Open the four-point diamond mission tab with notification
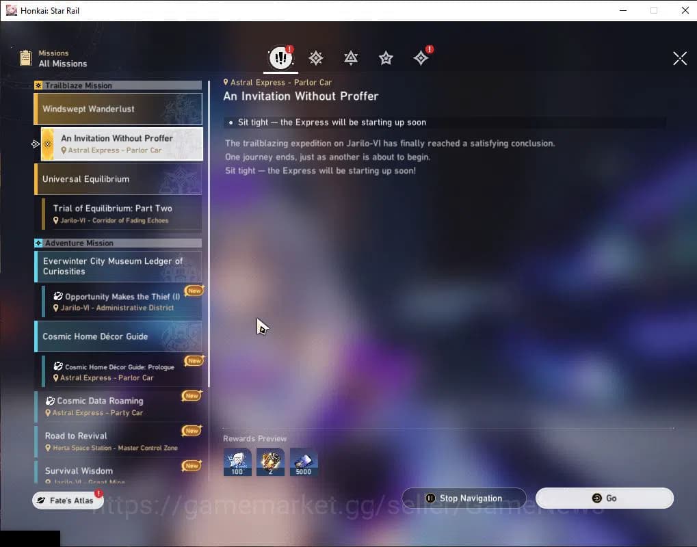 click(x=421, y=58)
